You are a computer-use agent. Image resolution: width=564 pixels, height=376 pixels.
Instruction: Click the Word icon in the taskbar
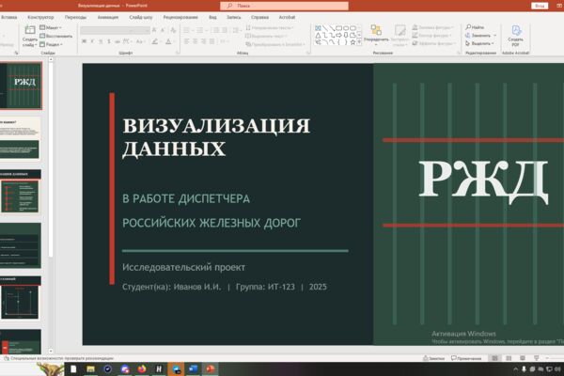point(193,369)
